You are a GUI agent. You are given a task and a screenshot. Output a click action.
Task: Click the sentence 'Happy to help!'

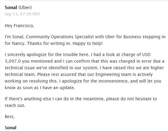click(x=87, y=44)
